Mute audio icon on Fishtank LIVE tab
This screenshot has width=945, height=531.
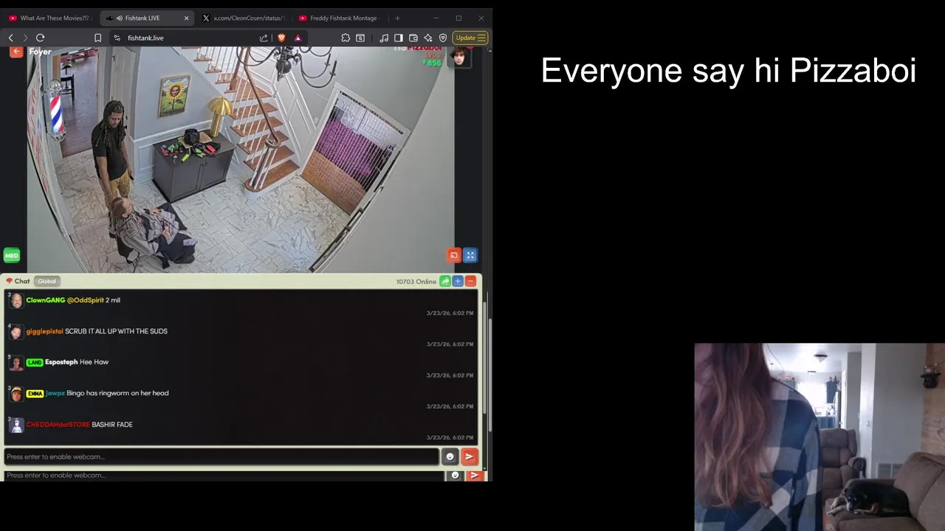click(x=120, y=18)
